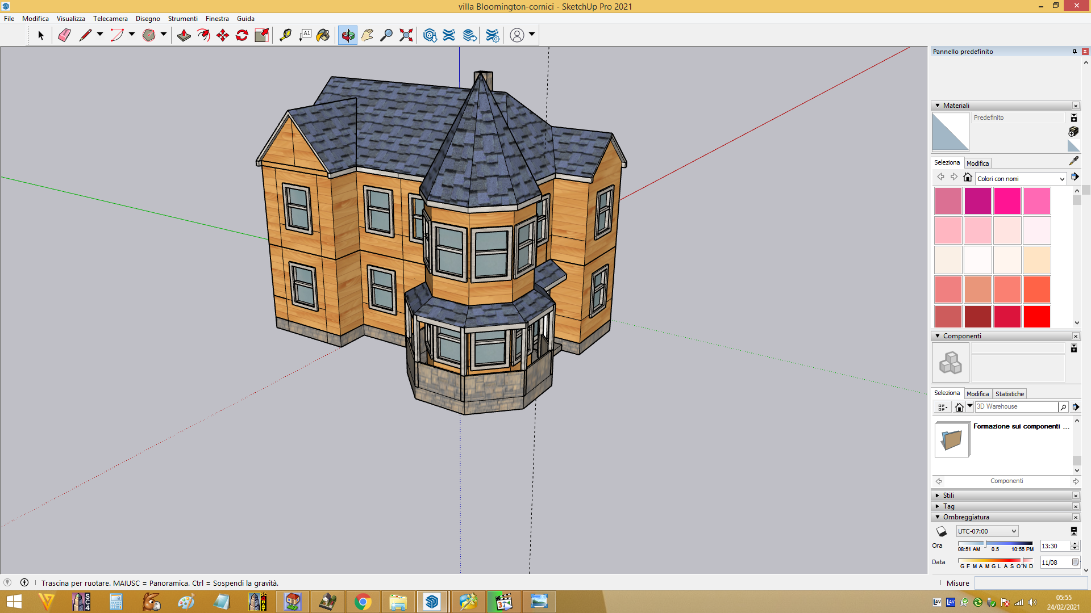Activate the Tape Measure tool
The image size is (1091, 613).
point(285,35)
